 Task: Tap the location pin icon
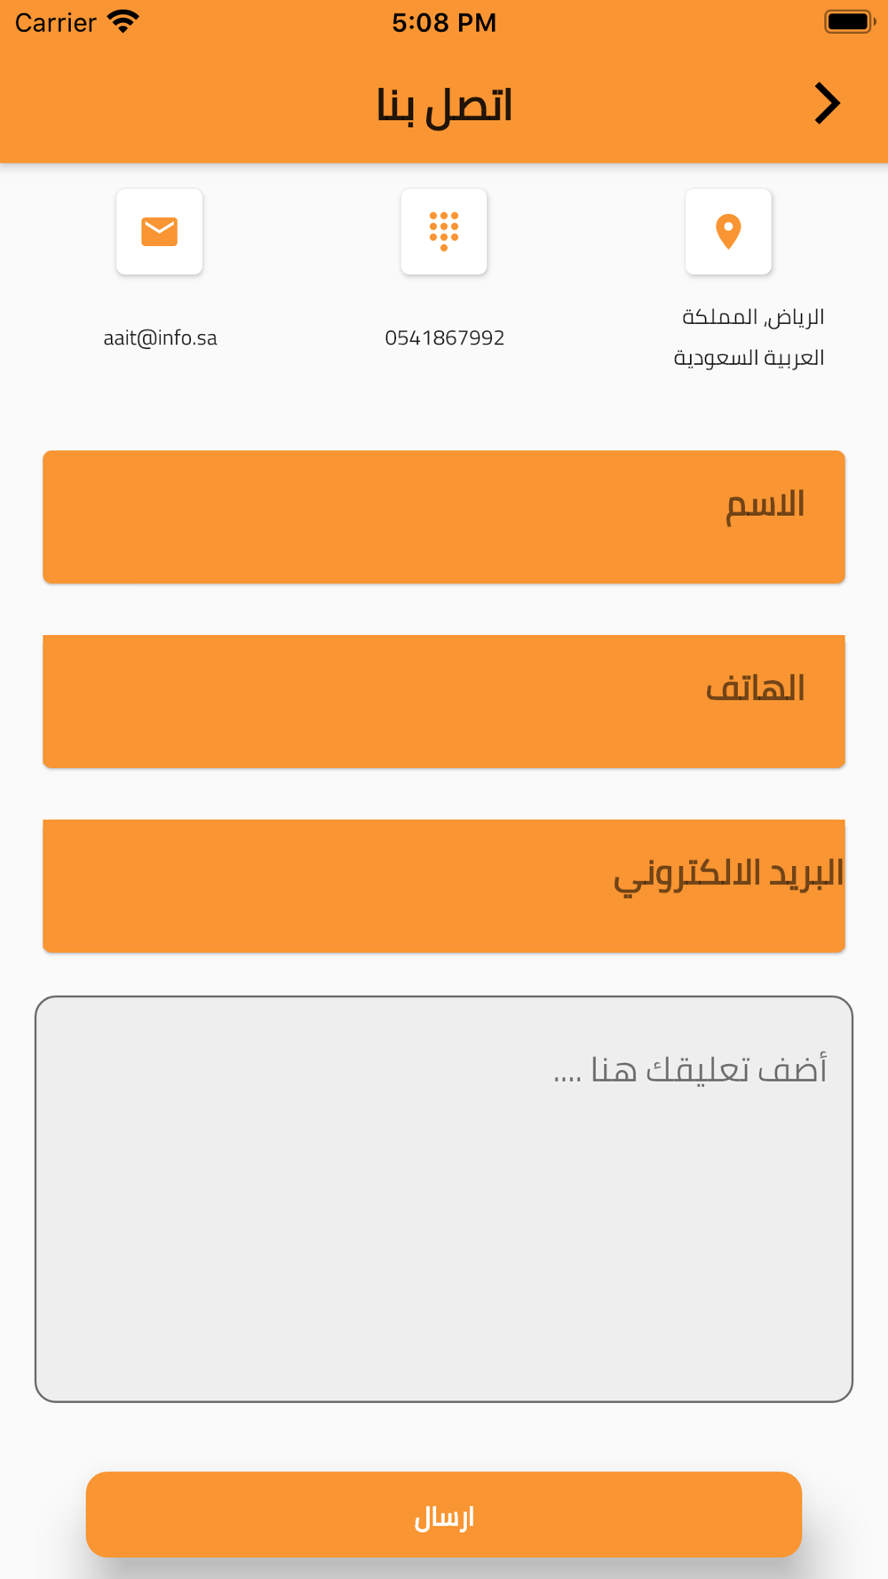(728, 231)
